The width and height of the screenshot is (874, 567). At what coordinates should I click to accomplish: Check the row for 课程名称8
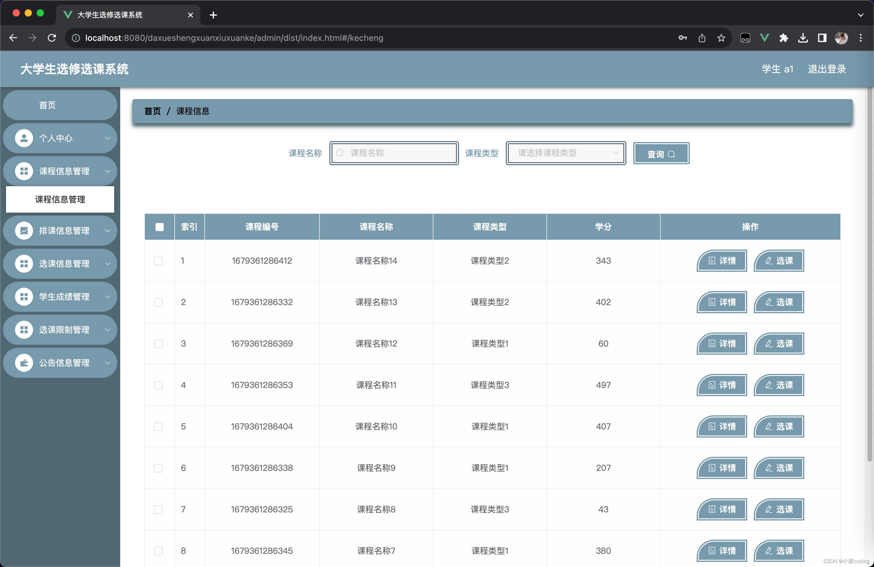[x=158, y=510]
